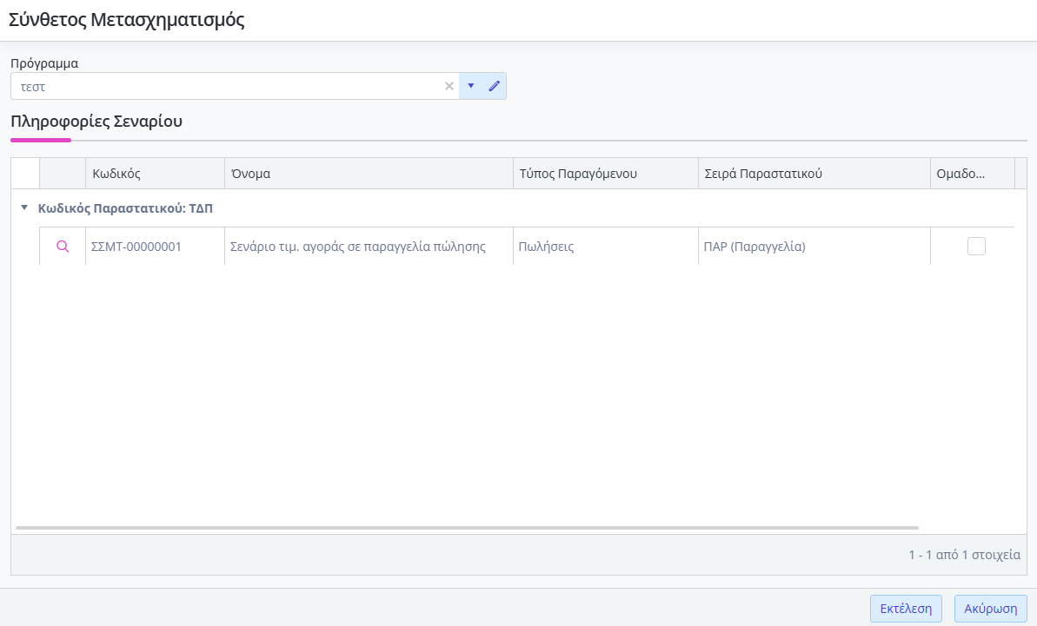Toggle the Ομαδο... checkbox in the scenario row
The height and width of the screenshot is (626, 1037).
coord(976,247)
